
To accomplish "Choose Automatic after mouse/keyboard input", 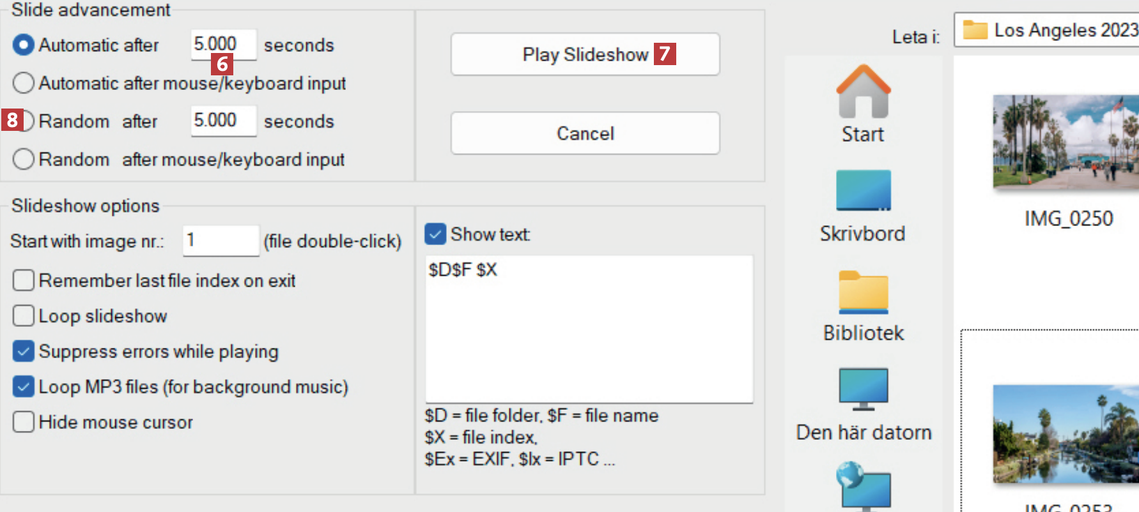I will (x=24, y=83).
